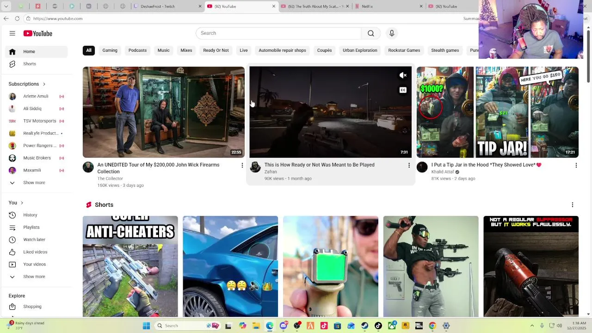Image resolution: width=592 pixels, height=333 pixels.
Task: Open blue car short thumbnail
Action: 230,266
